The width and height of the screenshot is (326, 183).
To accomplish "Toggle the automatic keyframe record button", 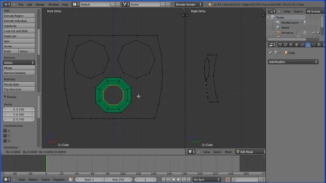I will [228, 179].
